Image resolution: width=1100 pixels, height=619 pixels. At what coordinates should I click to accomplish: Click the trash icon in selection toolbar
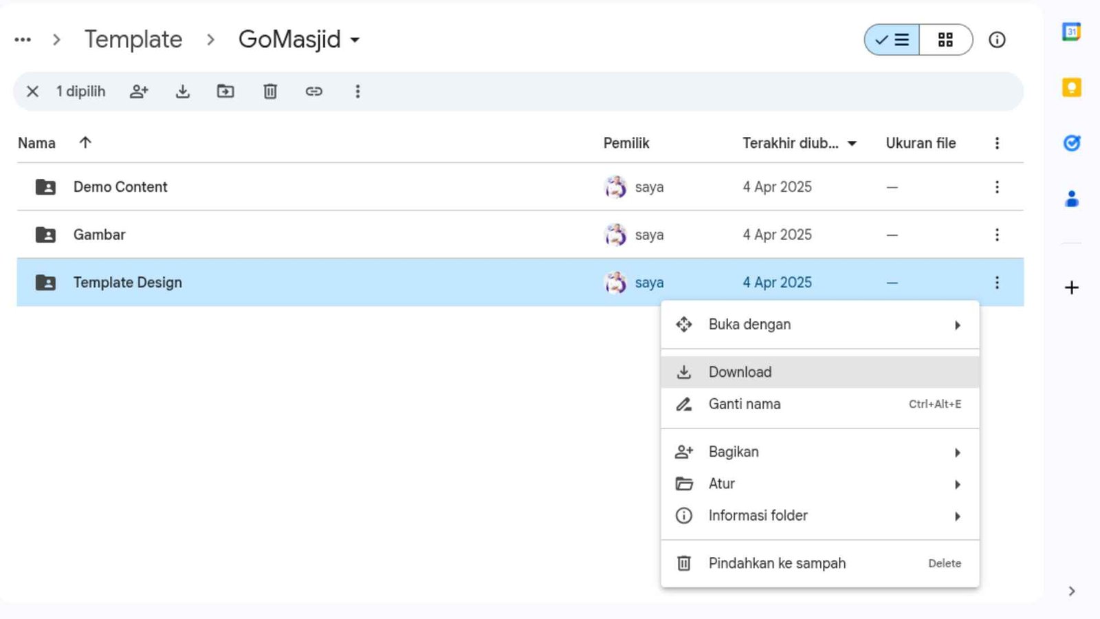tap(270, 91)
